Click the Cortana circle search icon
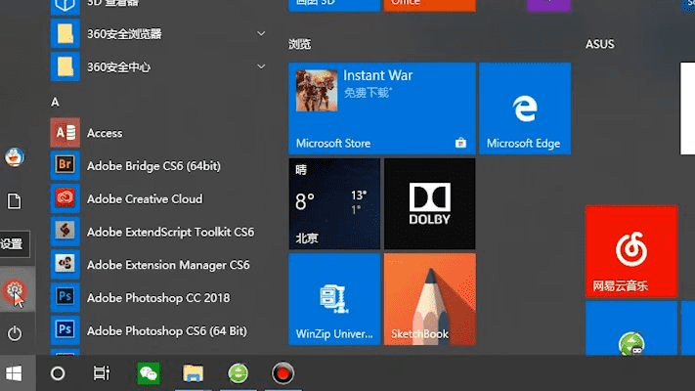This screenshot has width=695, height=391. (x=58, y=373)
